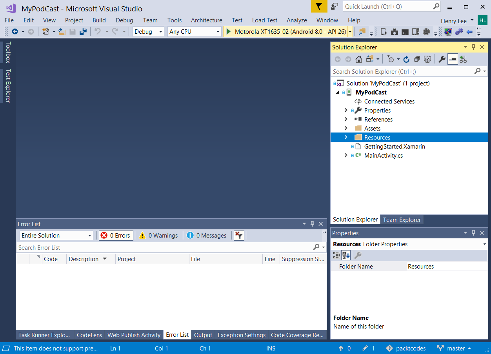Expand the Properties node in tree
This screenshot has height=354, width=491.
pos(346,111)
